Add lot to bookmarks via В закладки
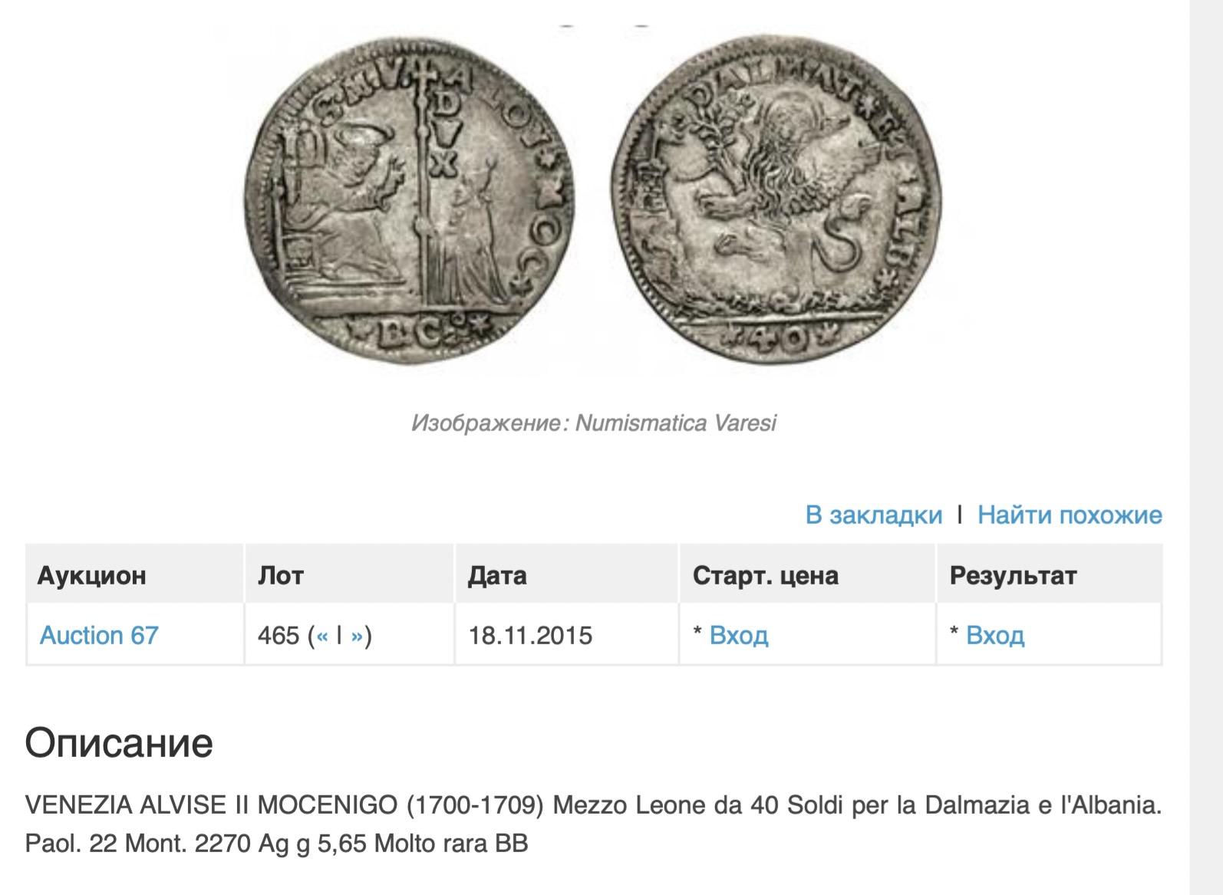 coord(873,515)
